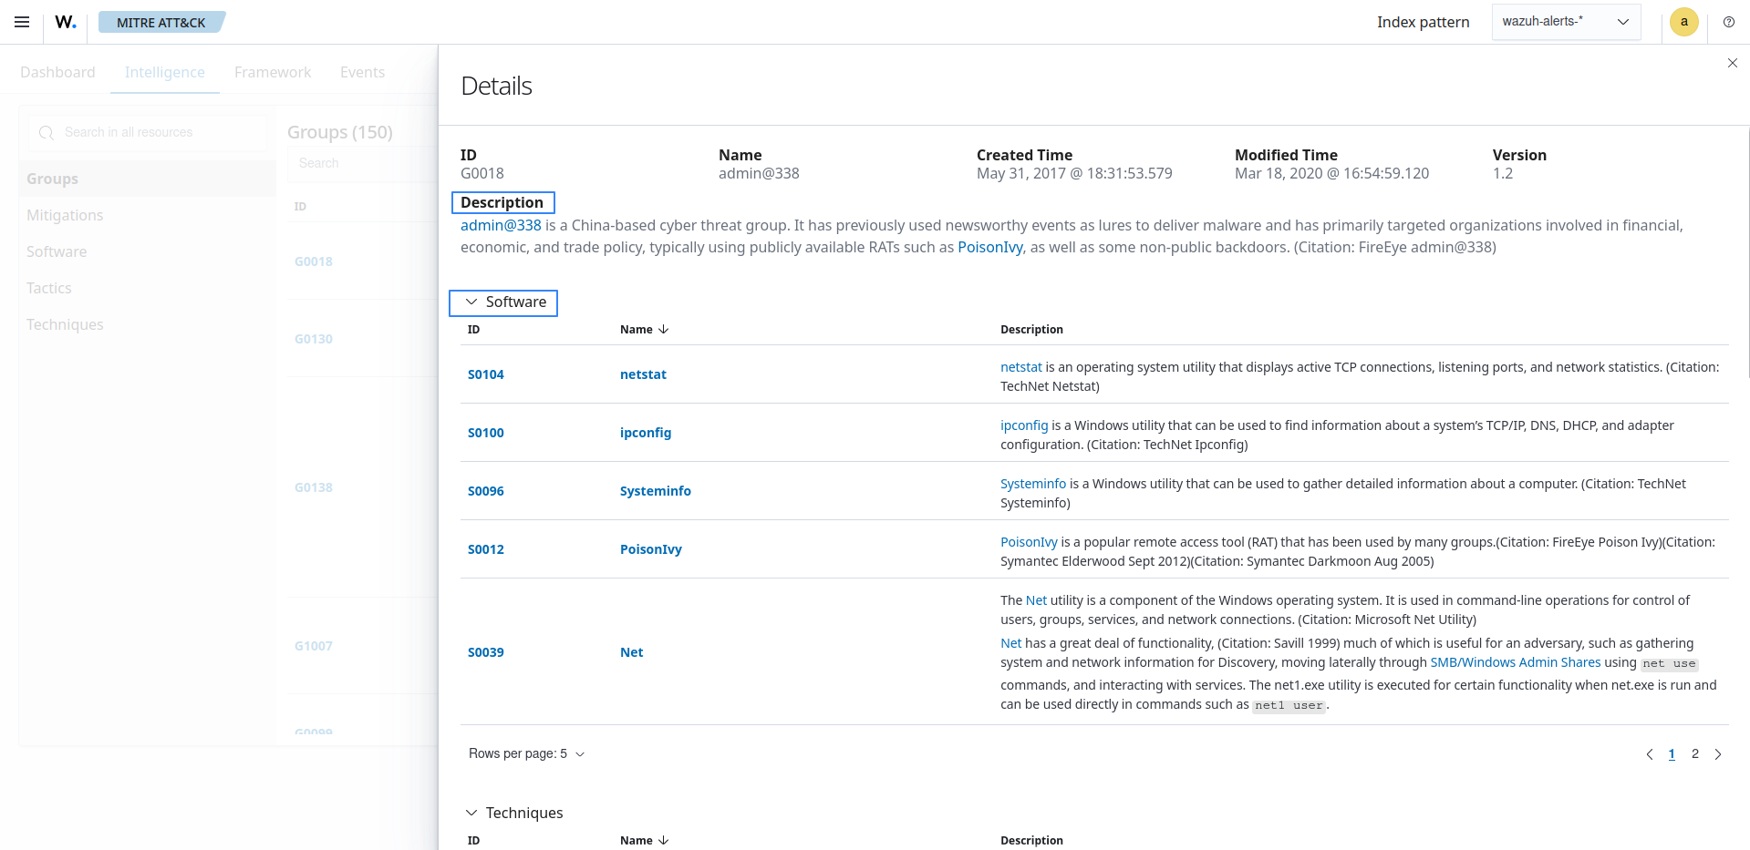The image size is (1750, 850).
Task: Click the user avatar 'a'
Action: 1683,22
